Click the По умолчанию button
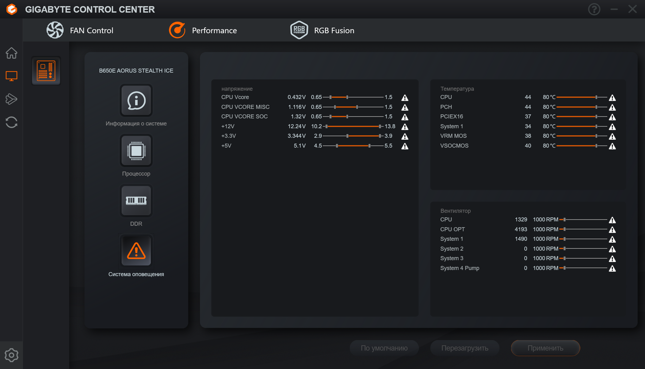The width and height of the screenshot is (645, 369). click(384, 348)
